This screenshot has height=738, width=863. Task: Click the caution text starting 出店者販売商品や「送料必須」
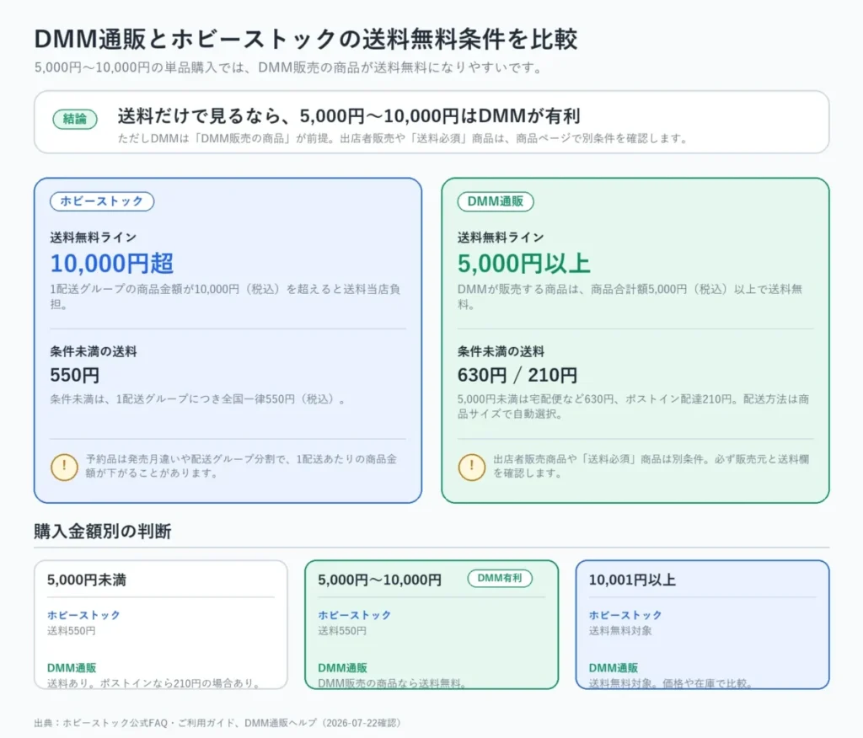651,466
